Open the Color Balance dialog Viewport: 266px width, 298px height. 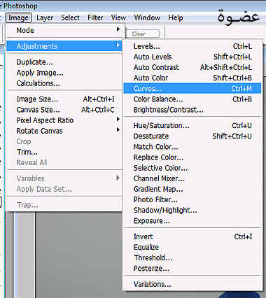click(192, 99)
